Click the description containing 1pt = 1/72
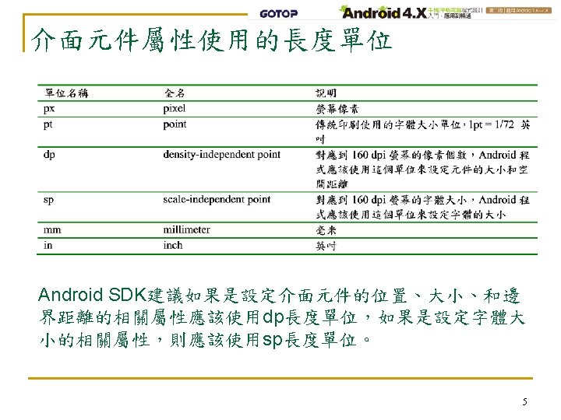The height and width of the screenshot is (420, 561). (x=422, y=131)
